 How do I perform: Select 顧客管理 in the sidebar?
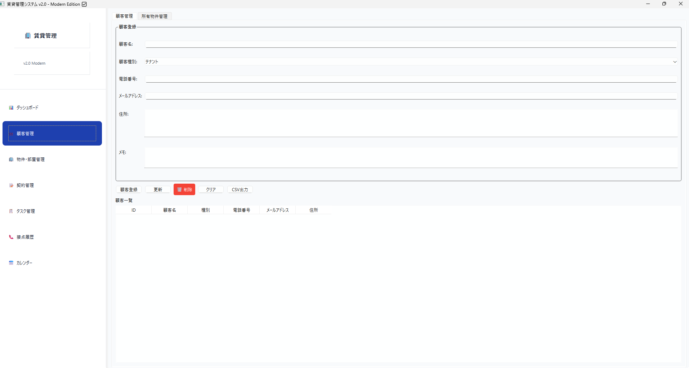coord(52,133)
